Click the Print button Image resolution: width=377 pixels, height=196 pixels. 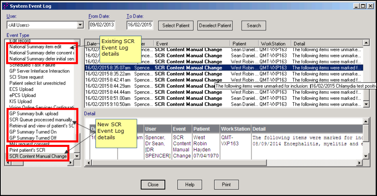click(226, 185)
